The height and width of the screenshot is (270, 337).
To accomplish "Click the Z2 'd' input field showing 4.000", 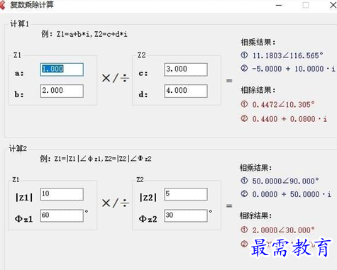I will (x=186, y=91).
